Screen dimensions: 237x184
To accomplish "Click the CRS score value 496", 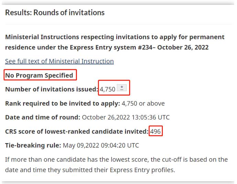I will pyautogui.click(x=155, y=131).
